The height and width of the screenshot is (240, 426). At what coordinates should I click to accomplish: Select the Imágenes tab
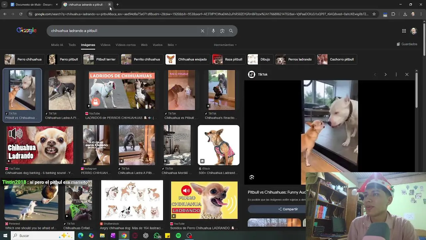point(88,45)
